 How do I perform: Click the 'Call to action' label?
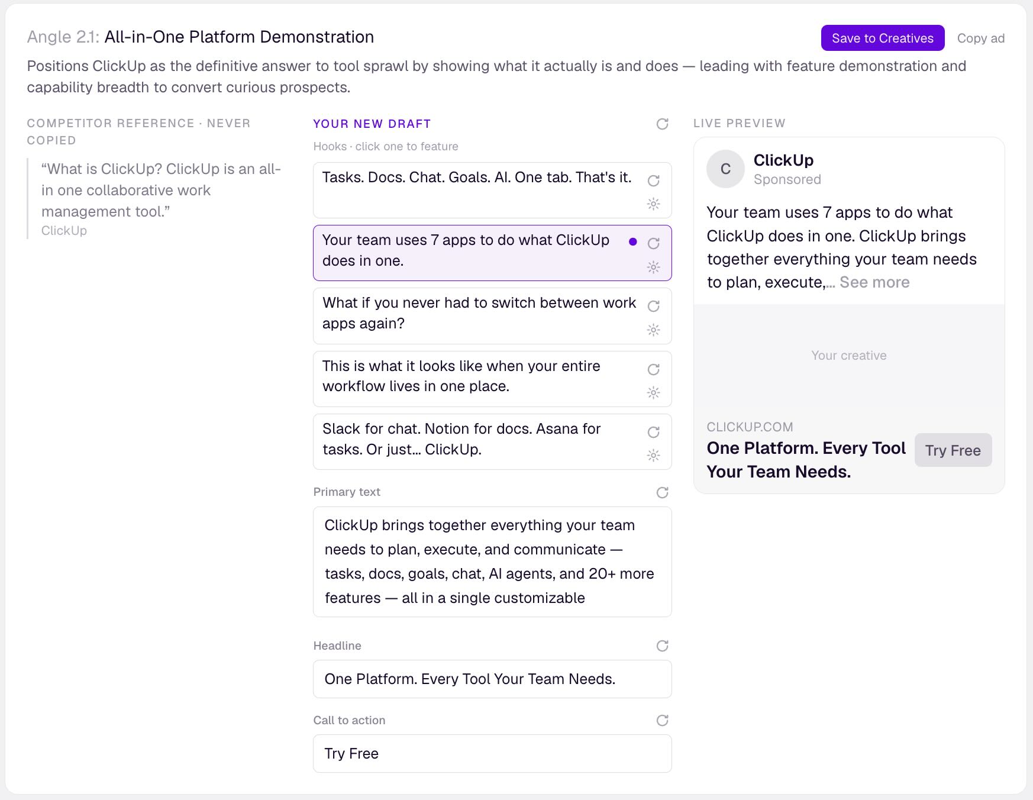pyautogui.click(x=349, y=720)
